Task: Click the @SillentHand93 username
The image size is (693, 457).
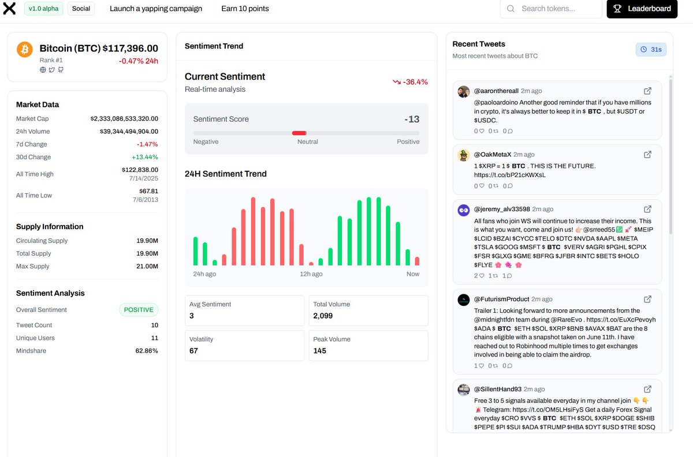Action: pyautogui.click(x=498, y=389)
